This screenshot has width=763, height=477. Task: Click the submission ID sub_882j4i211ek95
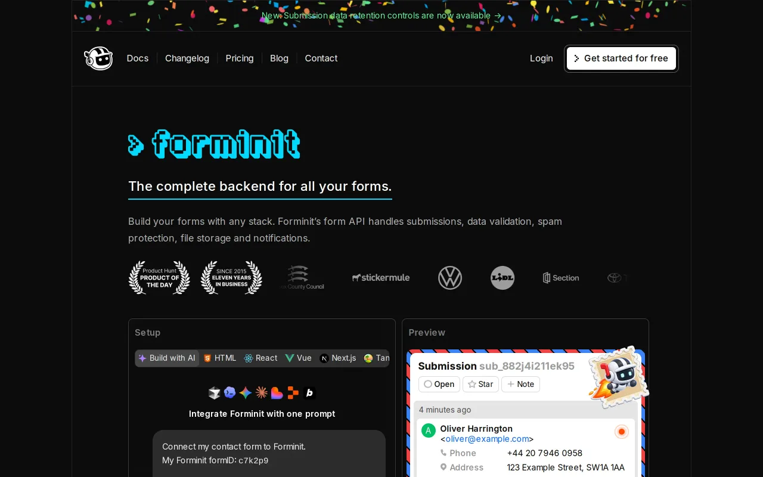coord(527,366)
